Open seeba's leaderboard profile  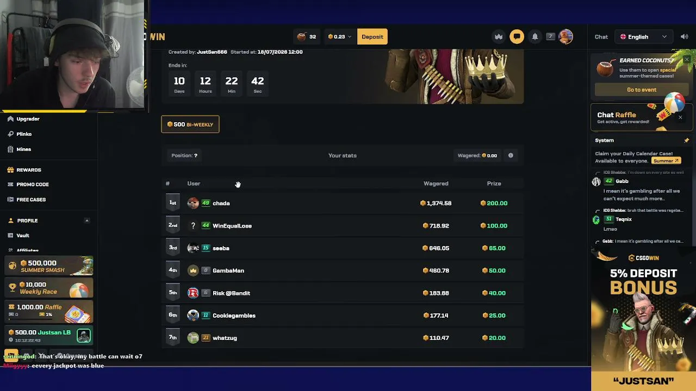coord(221,248)
